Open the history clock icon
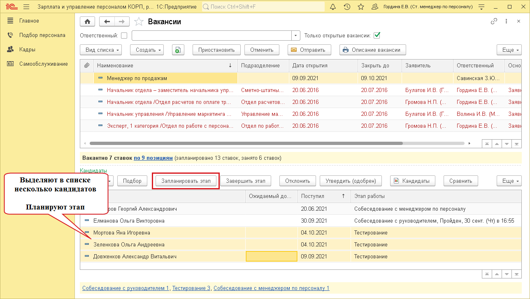Screen dimensions: 530x299 click(x=347, y=7)
